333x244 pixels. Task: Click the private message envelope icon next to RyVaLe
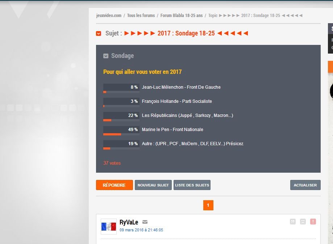point(145,222)
